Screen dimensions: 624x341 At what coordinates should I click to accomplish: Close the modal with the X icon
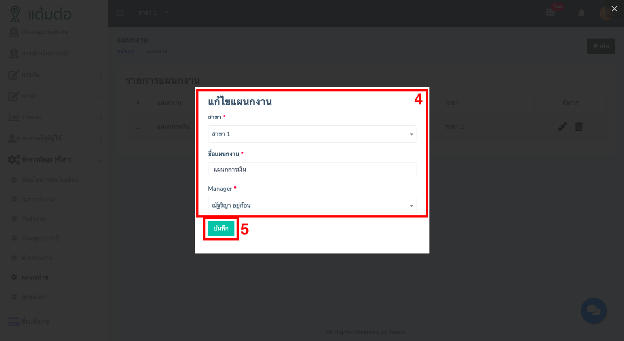point(614,9)
